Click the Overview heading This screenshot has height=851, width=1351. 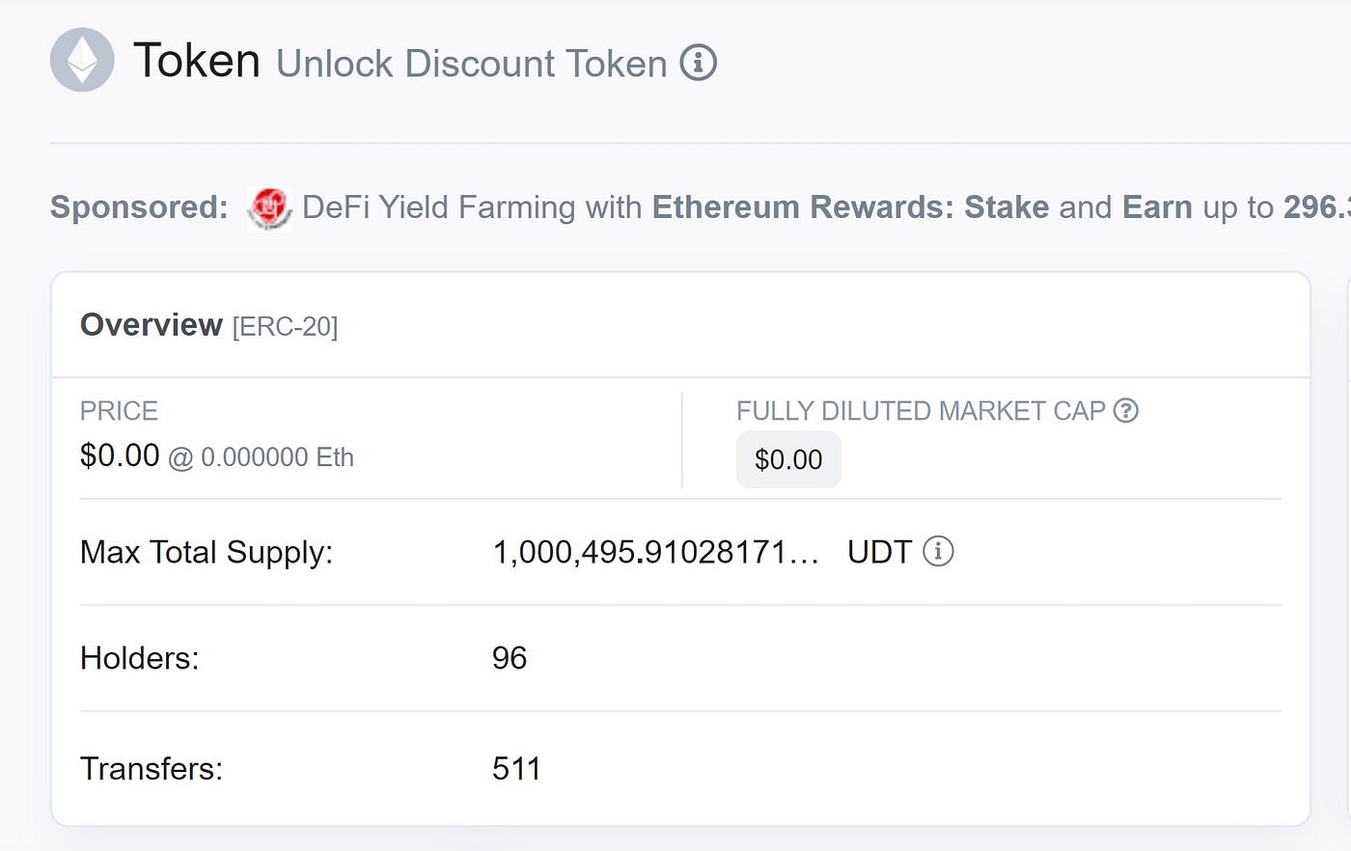[152, 324]
